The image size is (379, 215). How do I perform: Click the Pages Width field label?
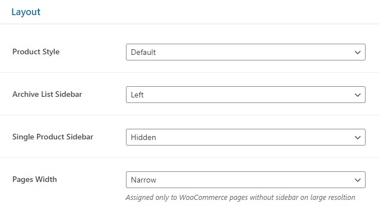pos(35,180)
